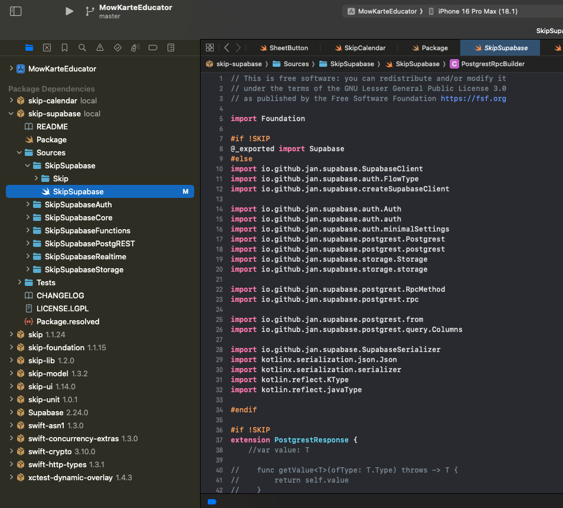Select the swift-http-types 1.3.1 package
Viewport: 563px width, 508px height.
66,464
